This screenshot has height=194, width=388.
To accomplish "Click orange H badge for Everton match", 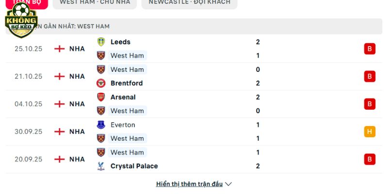I will (370, 131).
